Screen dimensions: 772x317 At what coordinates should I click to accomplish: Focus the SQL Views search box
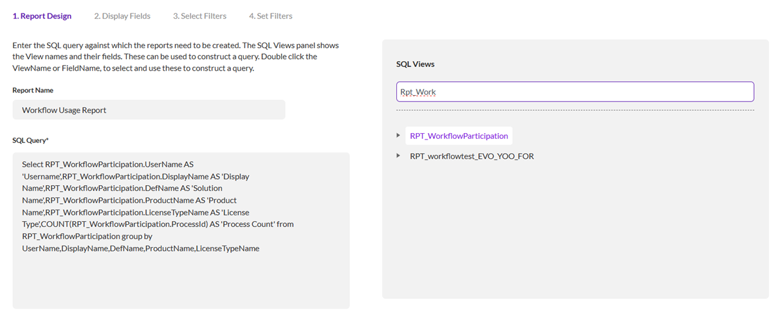coord(574,92)
